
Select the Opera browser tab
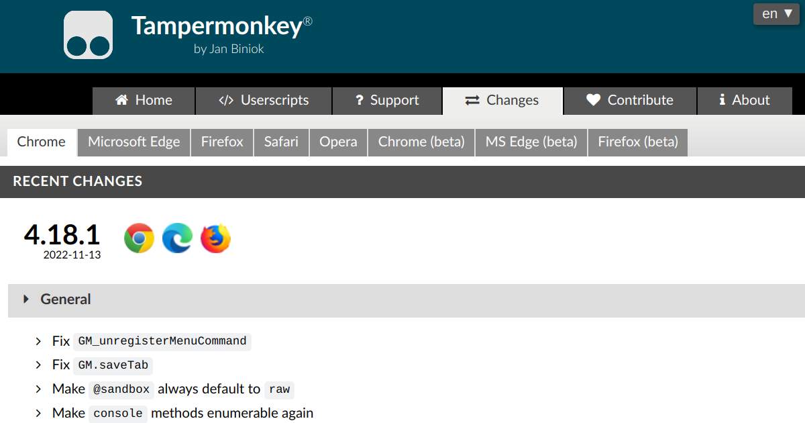pos(338,142)
